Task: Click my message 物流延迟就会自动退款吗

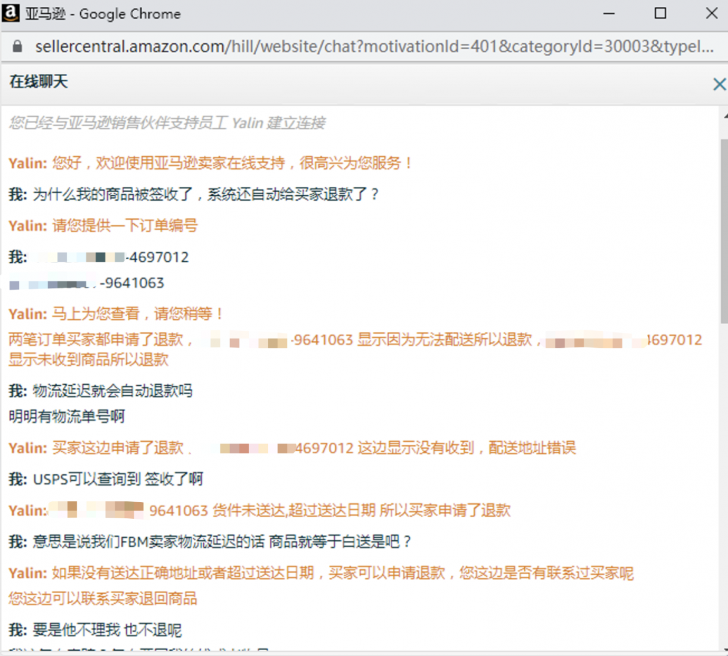Action: pos(100,391)
